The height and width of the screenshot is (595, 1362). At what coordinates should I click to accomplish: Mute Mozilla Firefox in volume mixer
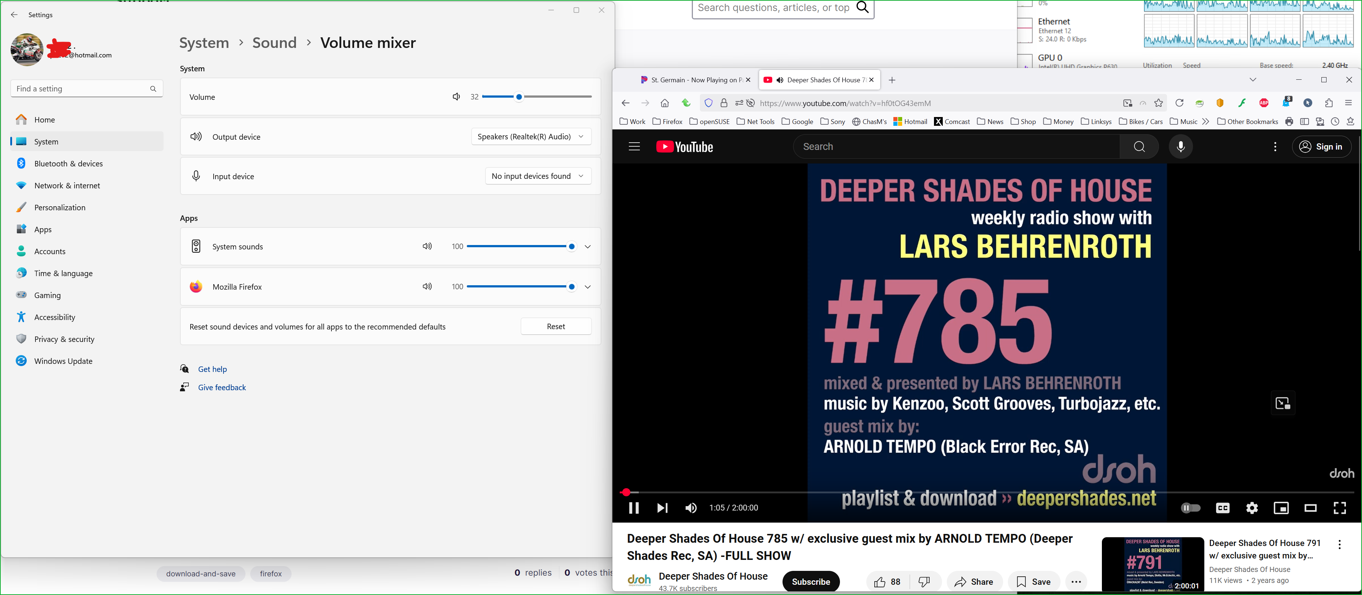pos(427,286)
